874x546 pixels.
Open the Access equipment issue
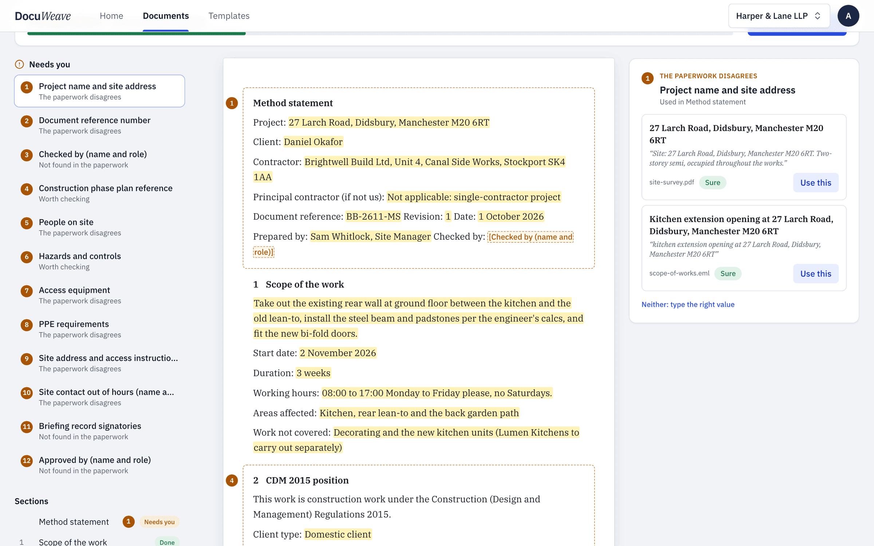click(x=99, y=295)
